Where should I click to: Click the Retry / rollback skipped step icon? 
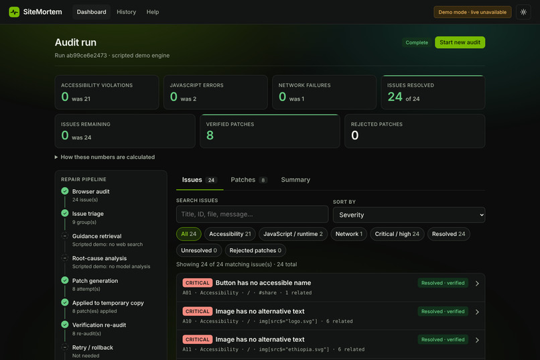pos(65,347)
